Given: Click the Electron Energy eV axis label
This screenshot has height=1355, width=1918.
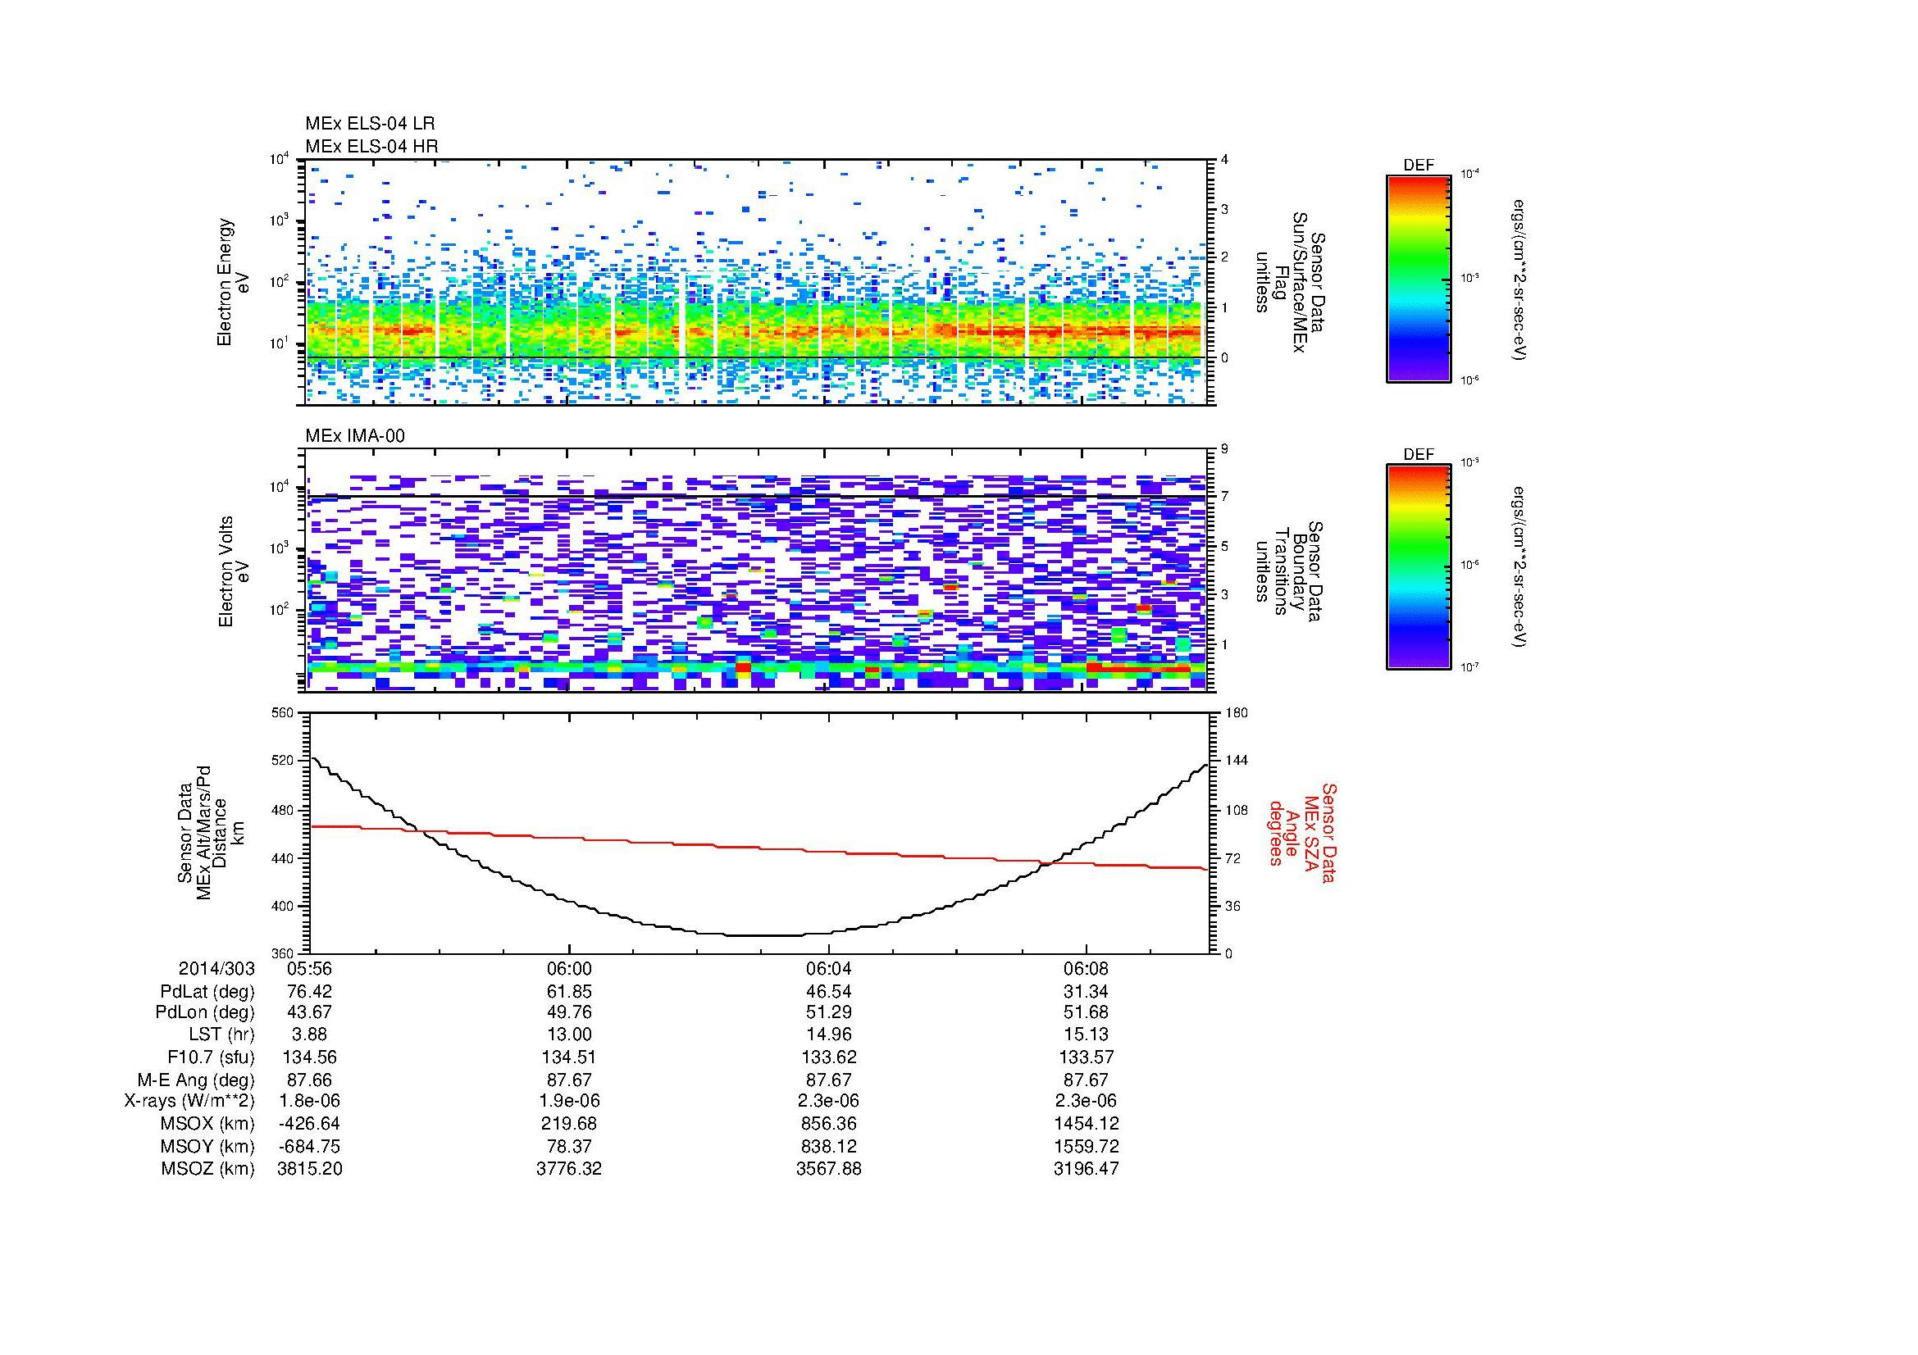Looking at the screenshot, I should pos(234,282).
